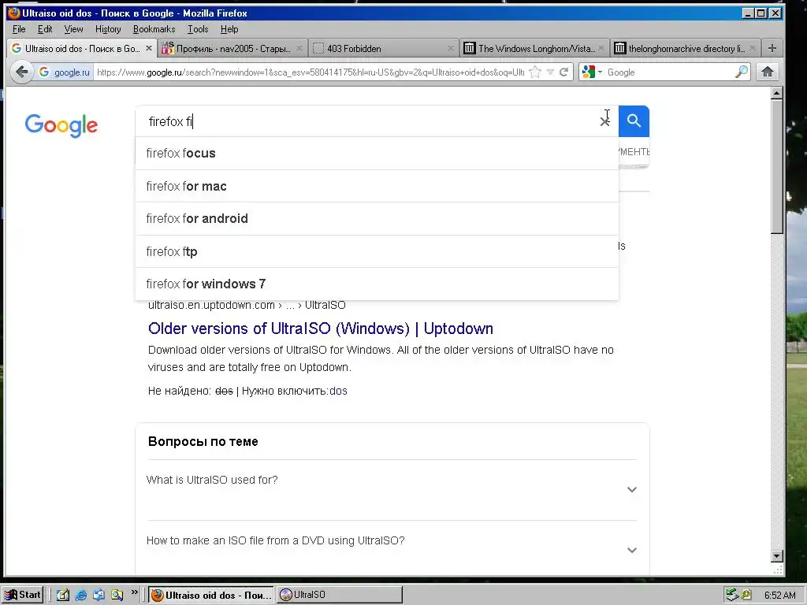Image resolution: width=807 pixels, height=605 pixels.
Task: Click the network tray icon
Action: tap(732, 595)
